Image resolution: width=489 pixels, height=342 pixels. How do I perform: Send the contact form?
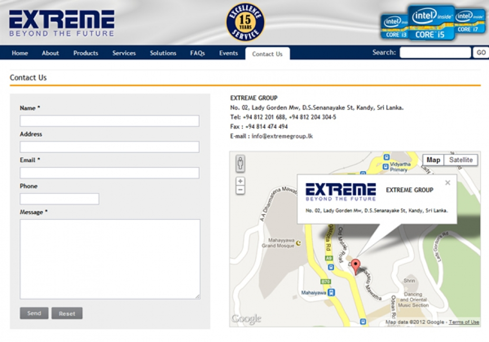coord(34,314)
